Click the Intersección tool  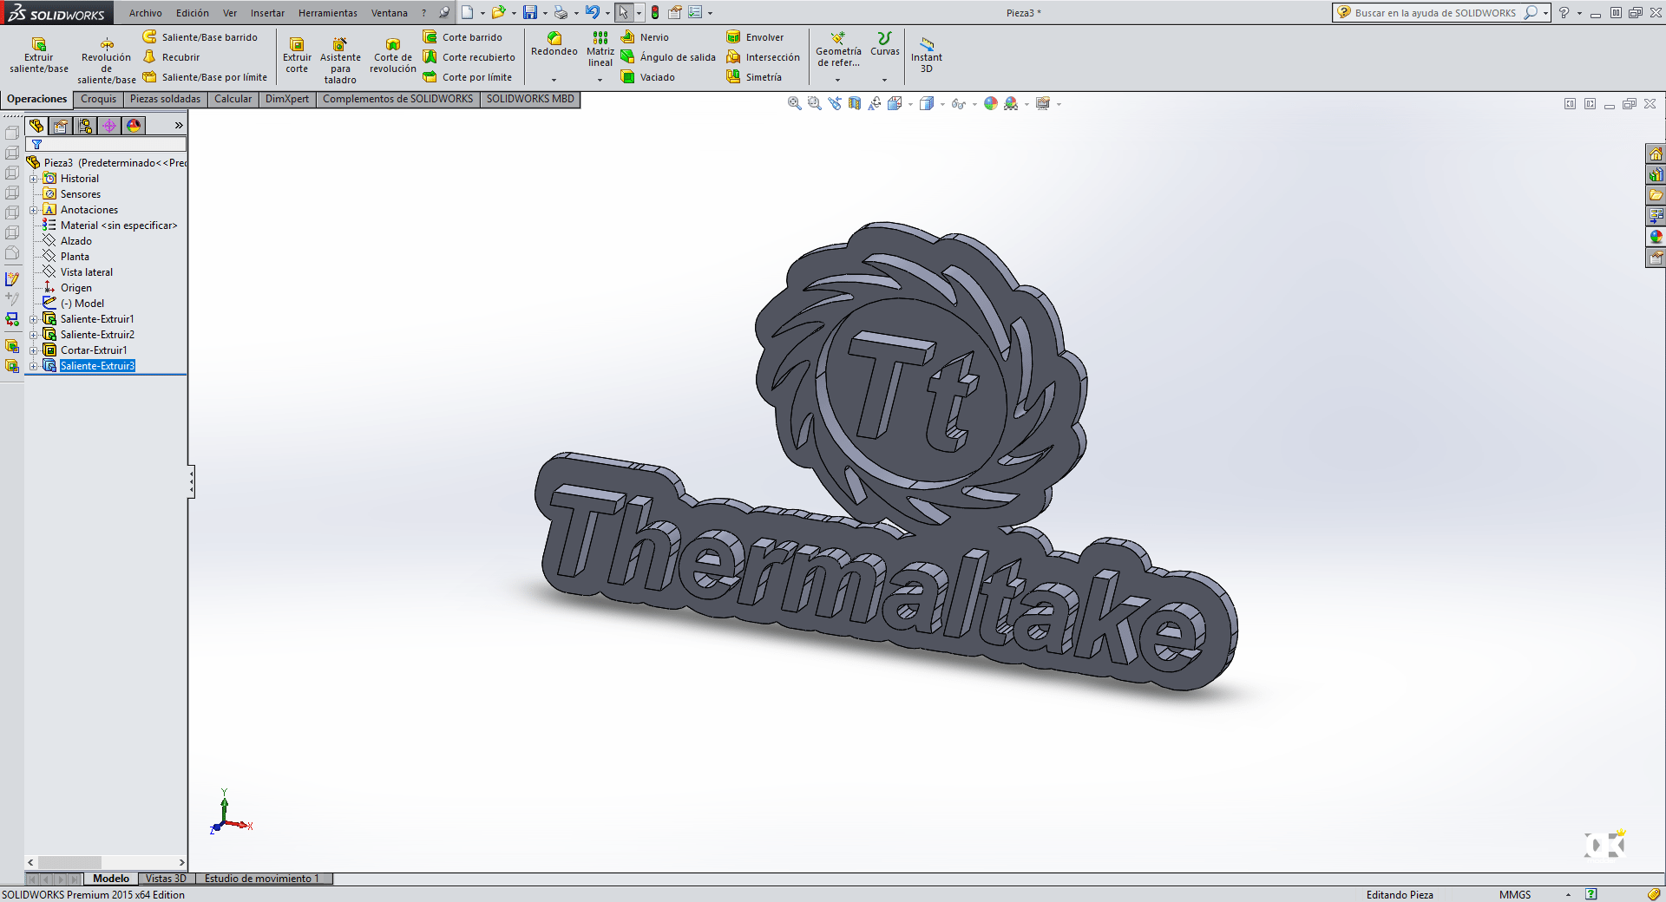click(x=764, y=57)
